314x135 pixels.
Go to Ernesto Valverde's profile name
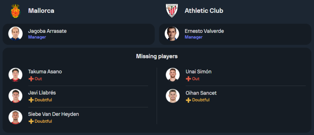coord(204,31)
